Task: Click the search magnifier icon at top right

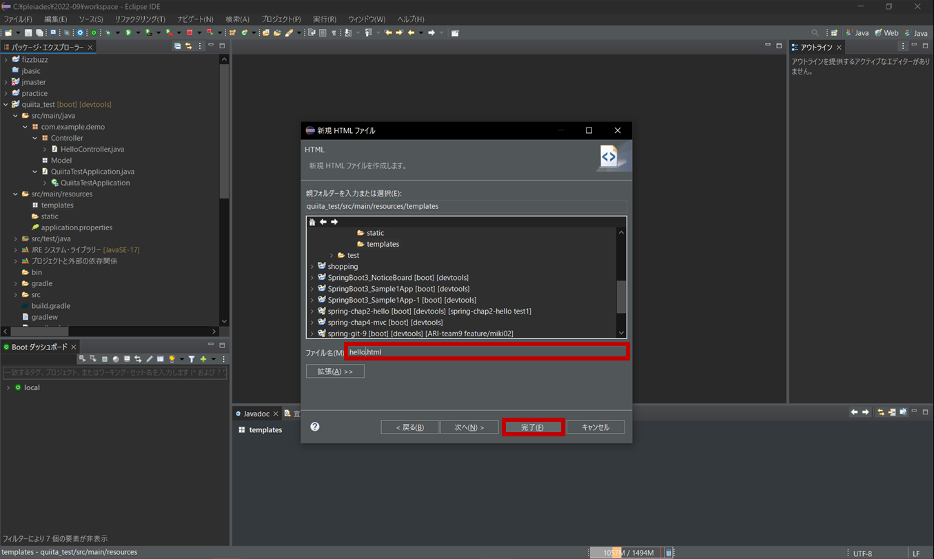Action: (815, 32)
